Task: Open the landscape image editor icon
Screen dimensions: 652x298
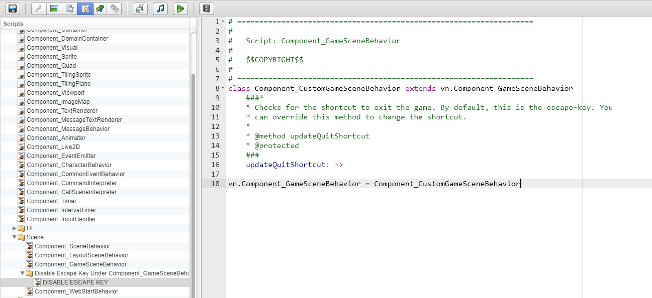Action: [54, 9]
